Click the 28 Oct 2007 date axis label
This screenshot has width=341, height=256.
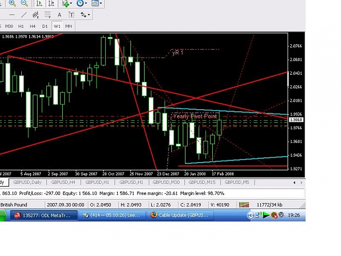[x=113, y=174]
